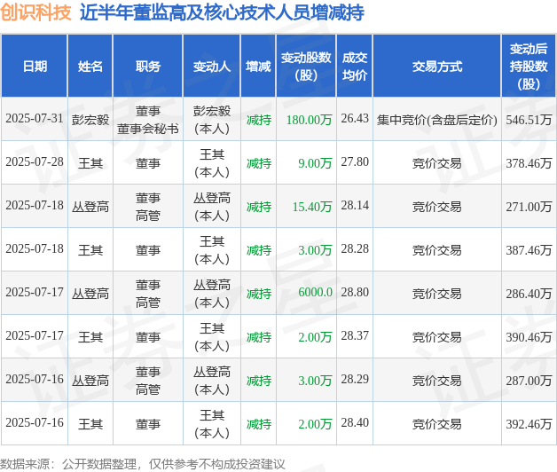The width and height of the screenshot is (557, 472).
Task: Click 王其 name in the 28.40 price row
Action: [x=90, y=424]
